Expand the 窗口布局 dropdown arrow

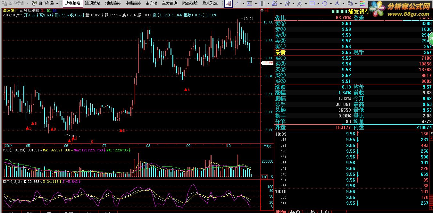tap(57, 4)
